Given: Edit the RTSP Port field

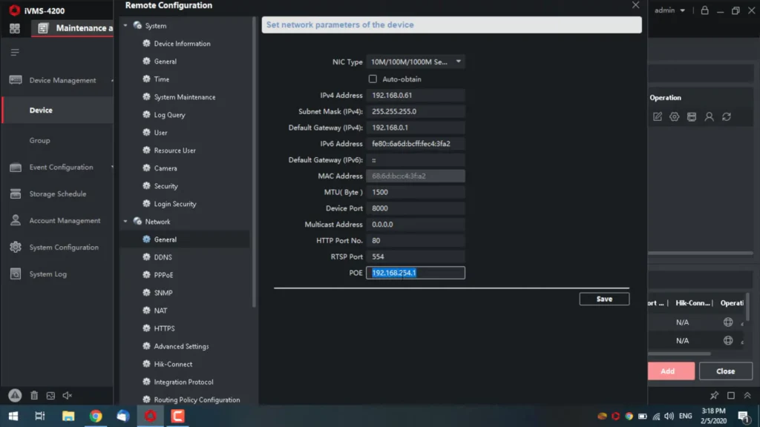Looking at the screenshot, I should (416, 256).
